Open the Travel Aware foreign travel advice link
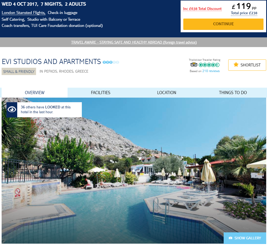The width and height of the screenshot is (267, 245). click(134, 42)
